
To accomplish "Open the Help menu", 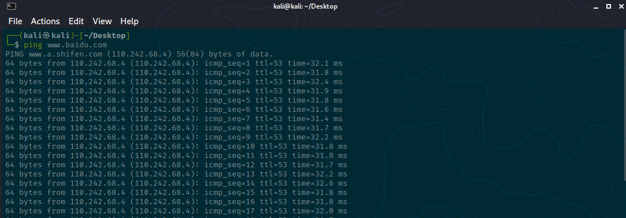I will [129, 21].
